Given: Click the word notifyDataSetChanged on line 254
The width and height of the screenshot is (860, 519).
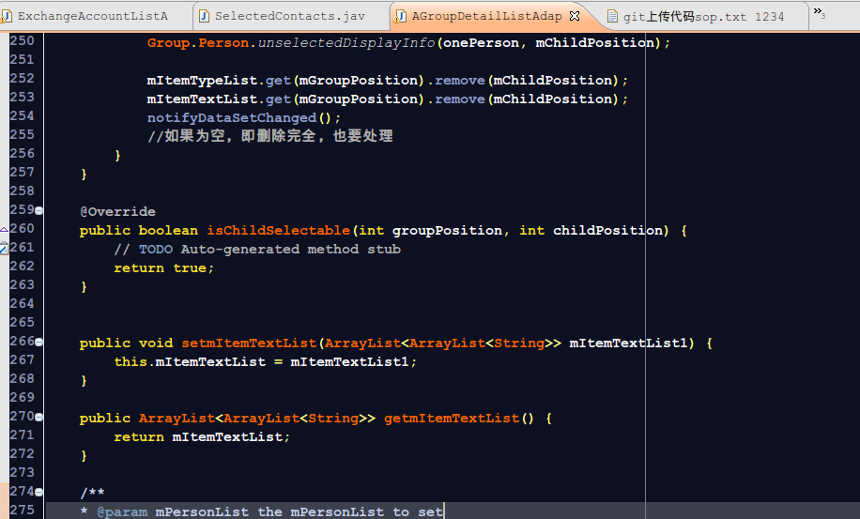Looking at the screenshot, I should coord(232,118).
